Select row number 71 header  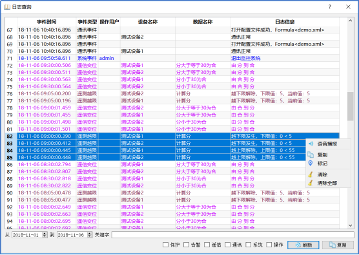click(x=11, y=58)
